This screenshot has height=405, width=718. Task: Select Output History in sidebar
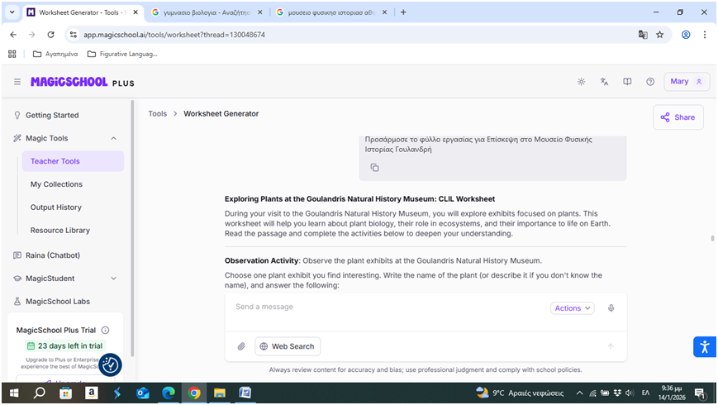(x=56, y=207)
